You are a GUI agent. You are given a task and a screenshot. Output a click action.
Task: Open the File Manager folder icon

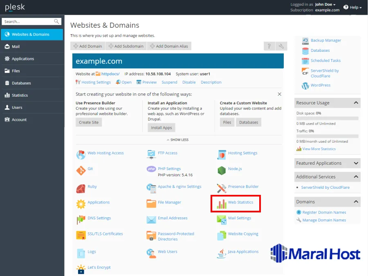tap(151, 203)
